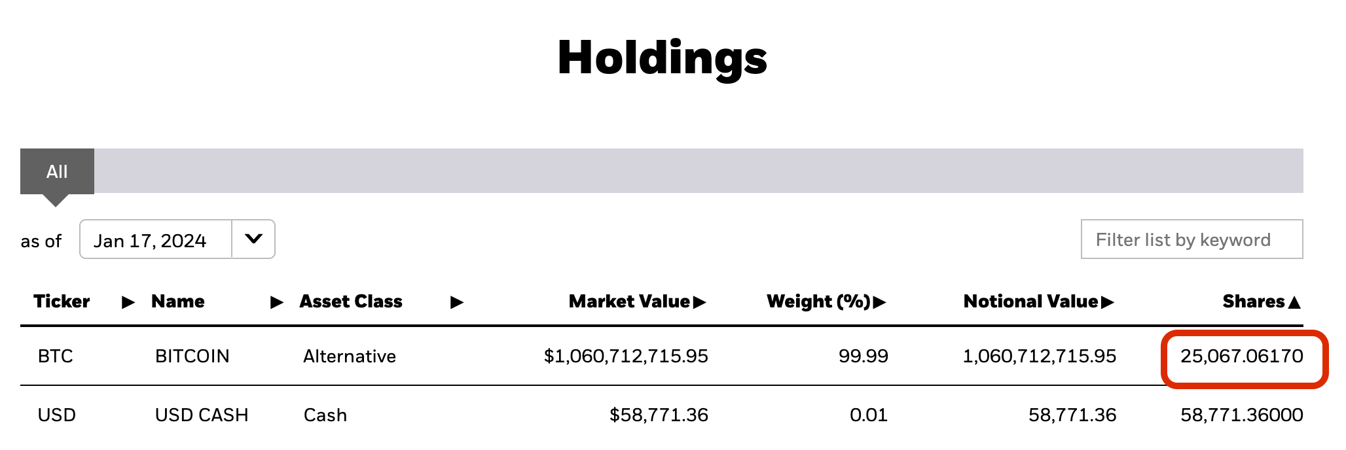The image size is (1346, 450).
Task: Click highlighted shares value 25,067.06170
Action: point(1242,356)
